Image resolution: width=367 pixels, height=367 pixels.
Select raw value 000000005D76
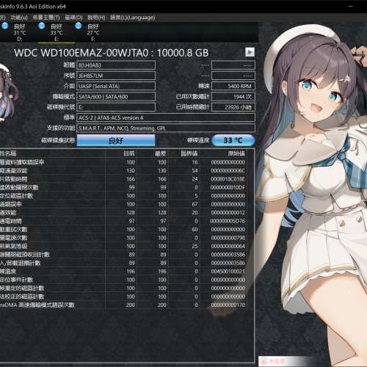(x=228, y=221)
